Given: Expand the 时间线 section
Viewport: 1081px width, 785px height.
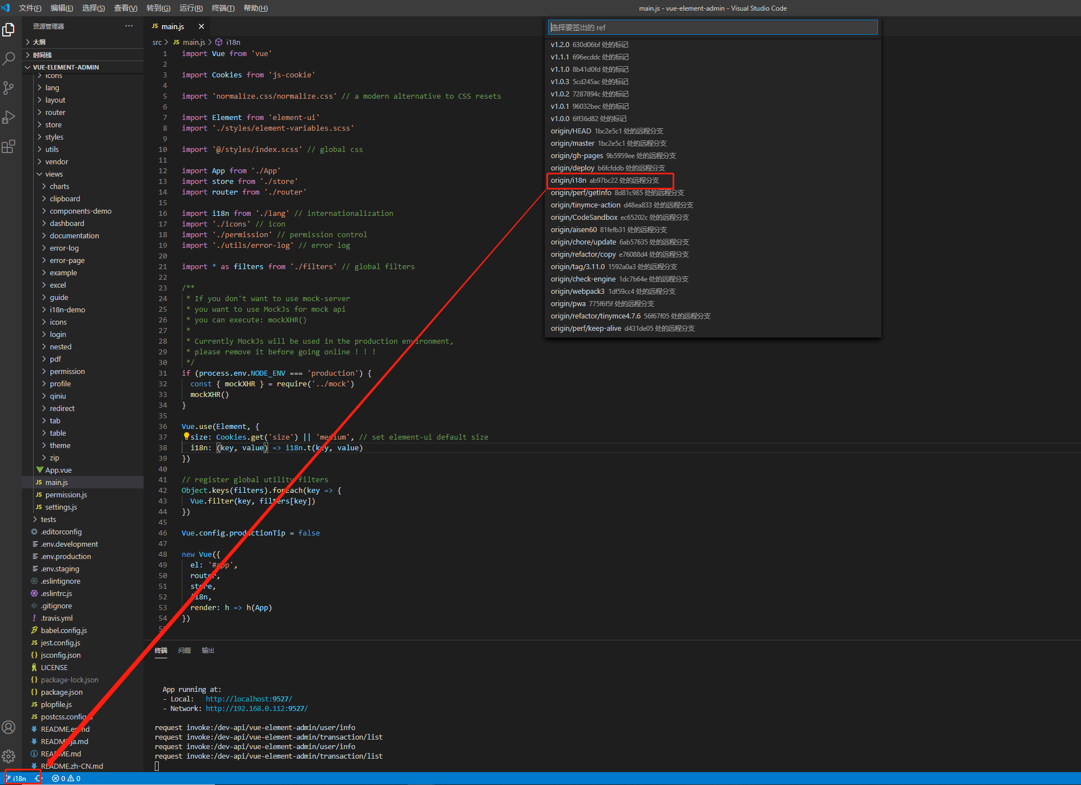Looking at the screenshot, I should [x=42, y=55].
